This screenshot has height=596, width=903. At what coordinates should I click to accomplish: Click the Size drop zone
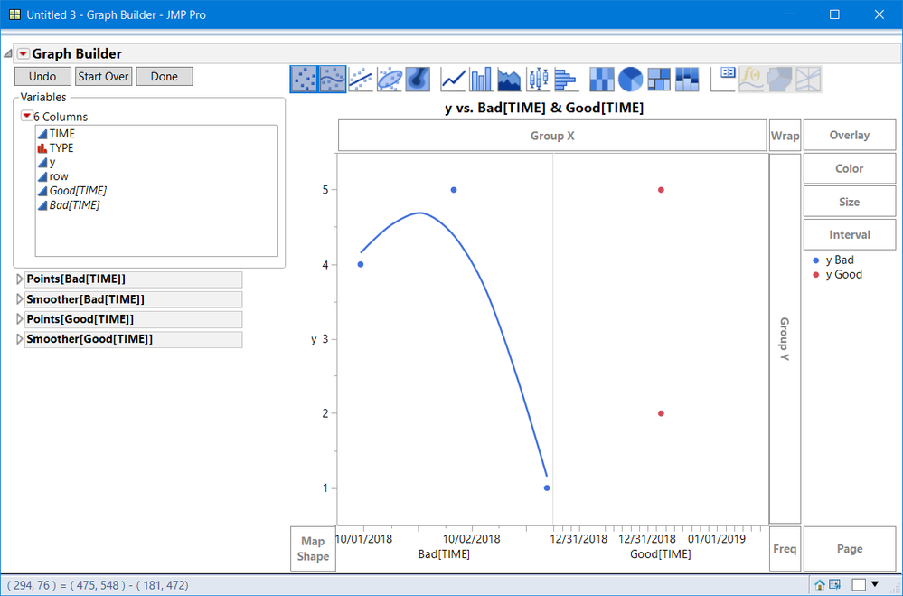(850, 202)
